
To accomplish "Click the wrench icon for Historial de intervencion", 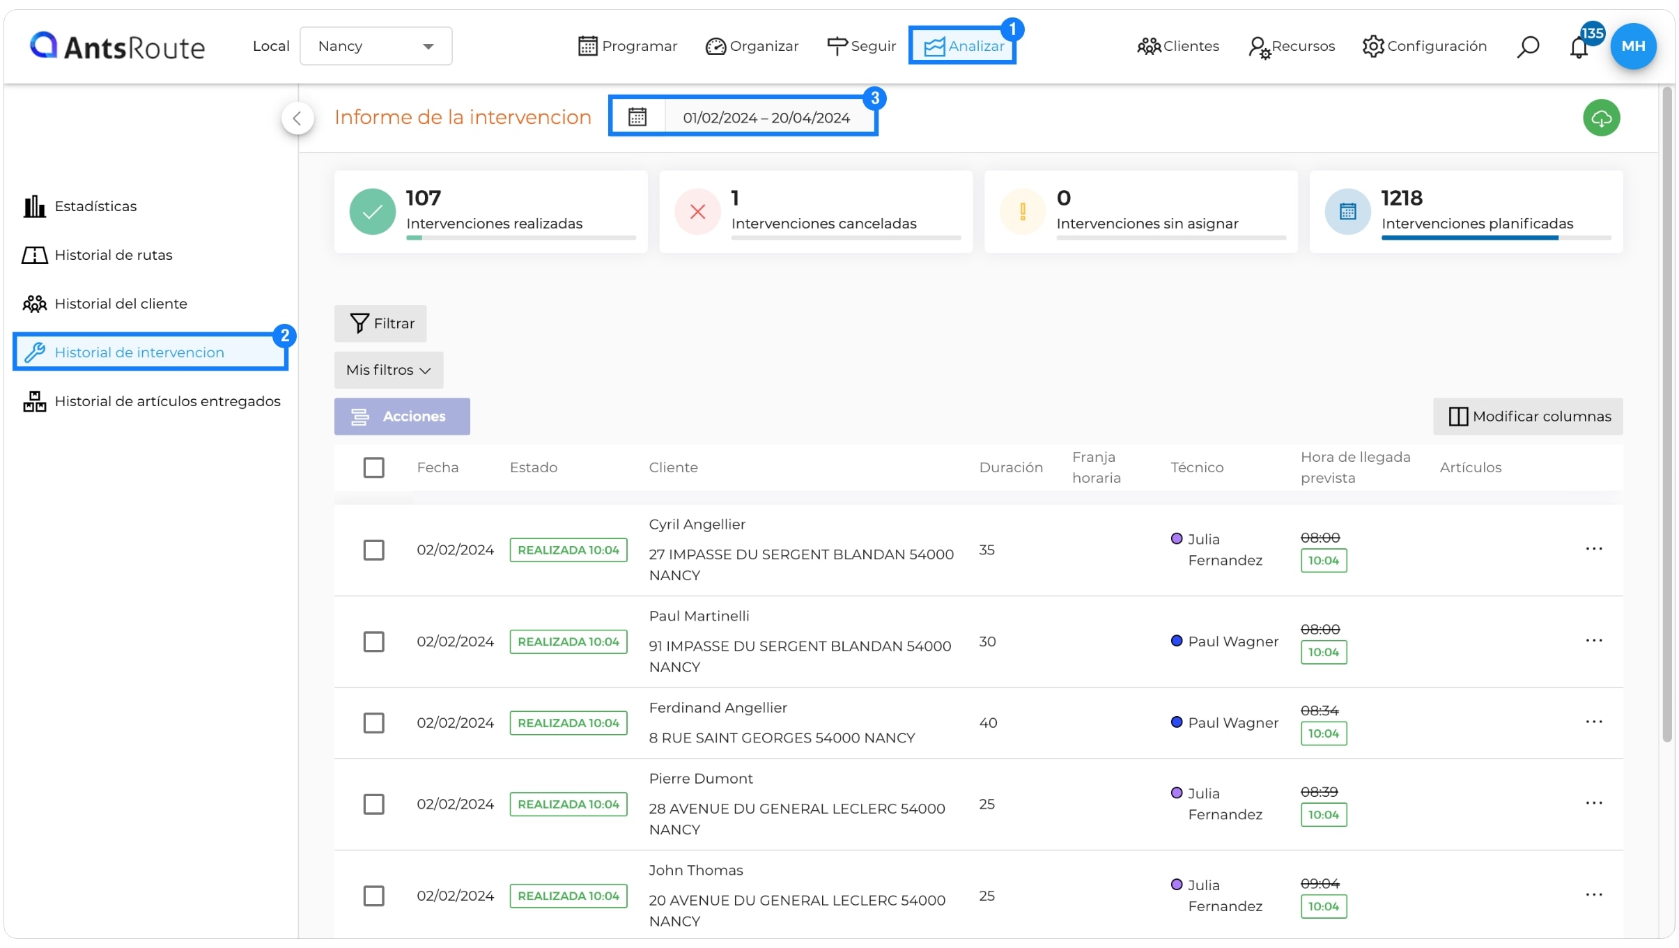I will coord(35,352).
